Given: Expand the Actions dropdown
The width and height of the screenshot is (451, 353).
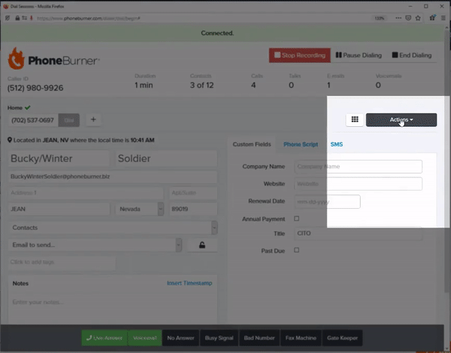Looking at the screenshot, I should 401,120.
